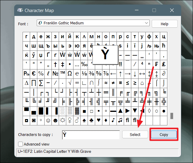Select the Peseta Pts character
The width and height of the screenshot is (193, 163).
click(26, 74)
